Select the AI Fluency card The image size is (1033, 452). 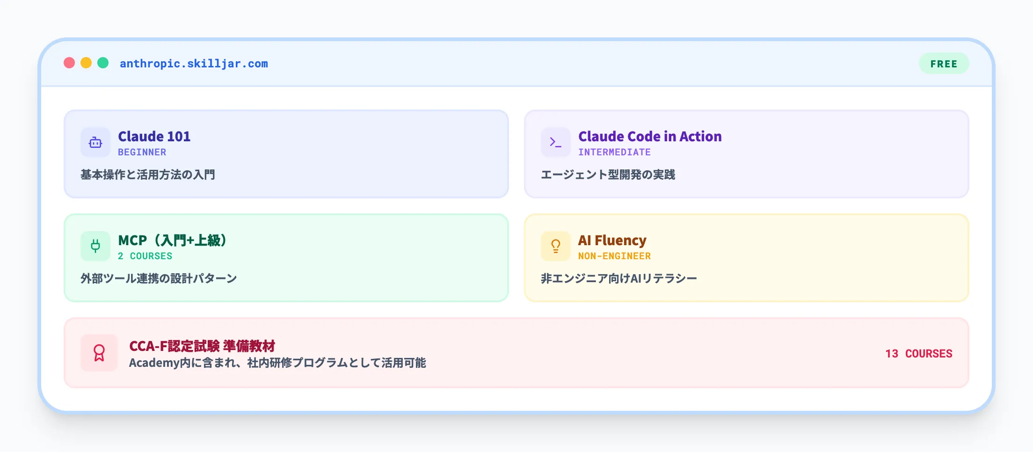pyautogui.click(x=747, y=257)
